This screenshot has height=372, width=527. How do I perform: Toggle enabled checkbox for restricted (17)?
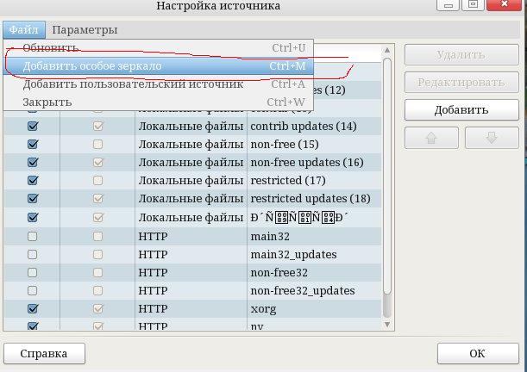(33, 181)
